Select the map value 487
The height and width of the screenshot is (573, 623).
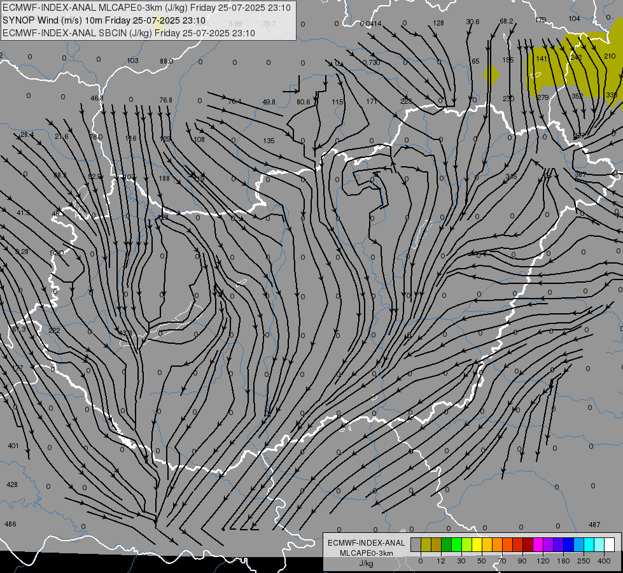pyautogui.click(x=594, y=525)
